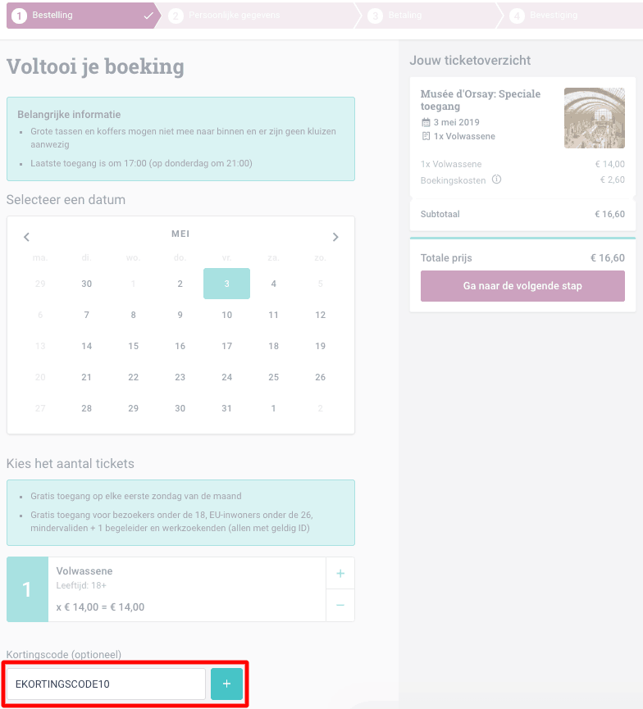Increase Volwassene ticket count with plus
Screen dimensions: 643x709
[x=340, y=574]
